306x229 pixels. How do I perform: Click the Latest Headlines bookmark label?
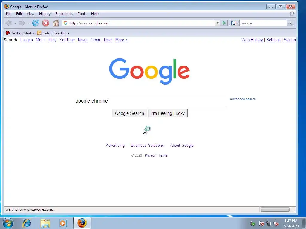tap(56, 33)
